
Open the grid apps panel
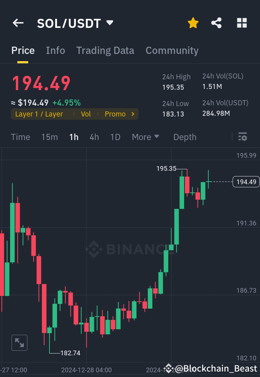click(x=241, y=23)
